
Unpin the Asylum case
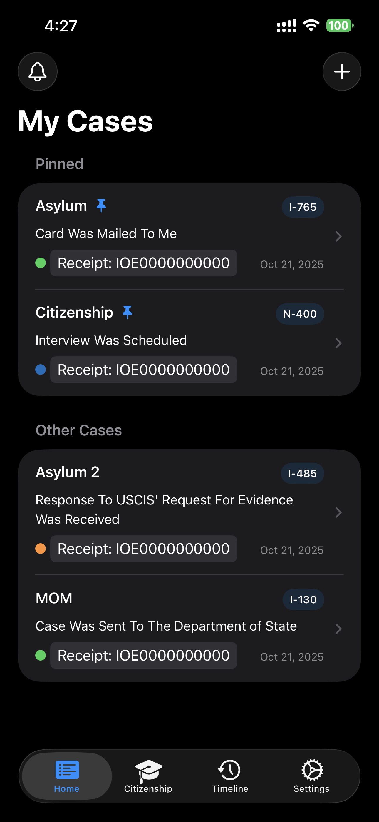coord(101,205)
